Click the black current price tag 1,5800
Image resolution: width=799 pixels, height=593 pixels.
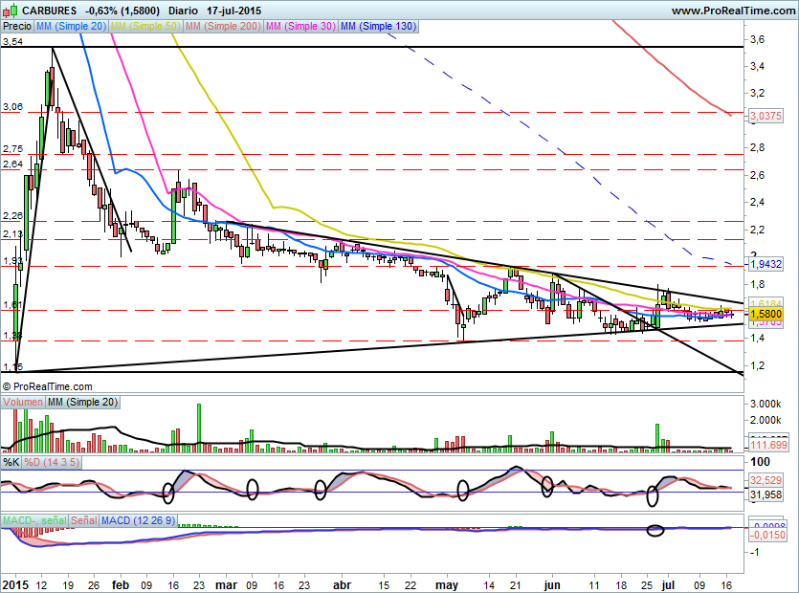(766, 313)
